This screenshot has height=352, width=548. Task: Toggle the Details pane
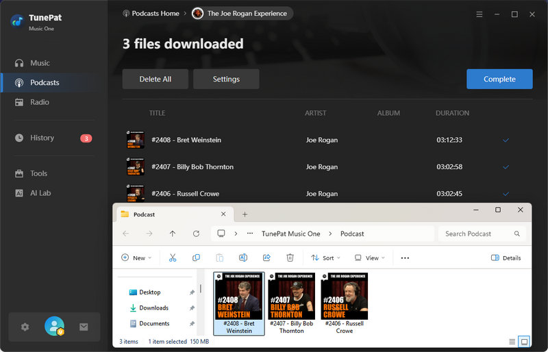[506, 257]
